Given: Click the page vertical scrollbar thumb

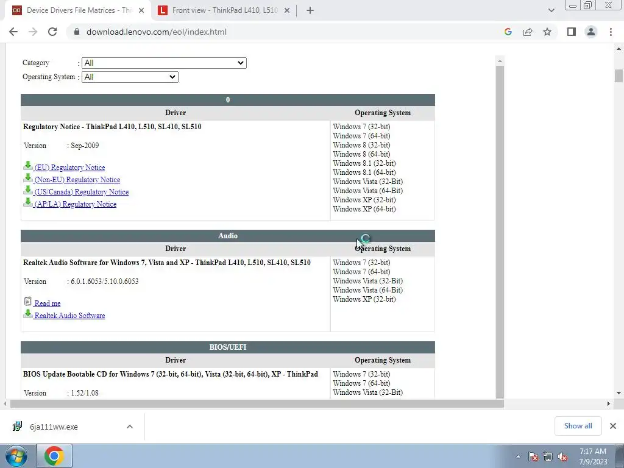Looking at the screenshot, I should tap(619, 76).
